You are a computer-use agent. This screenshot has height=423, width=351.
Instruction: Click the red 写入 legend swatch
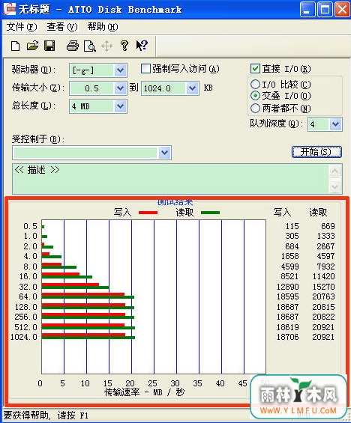coord(148,213)
